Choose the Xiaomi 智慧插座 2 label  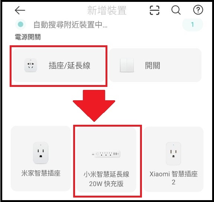174,178
